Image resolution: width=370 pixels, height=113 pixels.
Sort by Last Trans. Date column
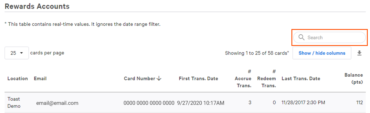point(301,79)
